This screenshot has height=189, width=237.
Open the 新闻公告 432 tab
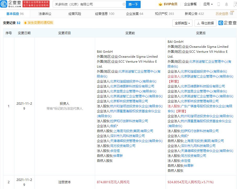194,14
